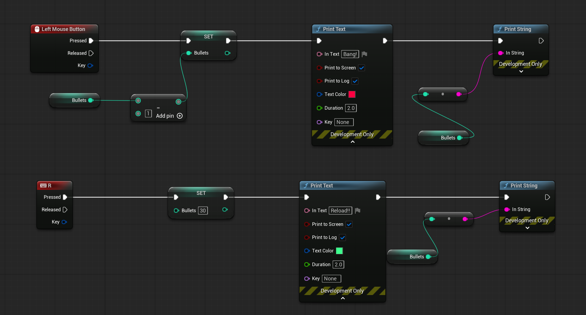Click the Add pin plus icon
This screenshot has width=586, height=315.
[180, 116]
